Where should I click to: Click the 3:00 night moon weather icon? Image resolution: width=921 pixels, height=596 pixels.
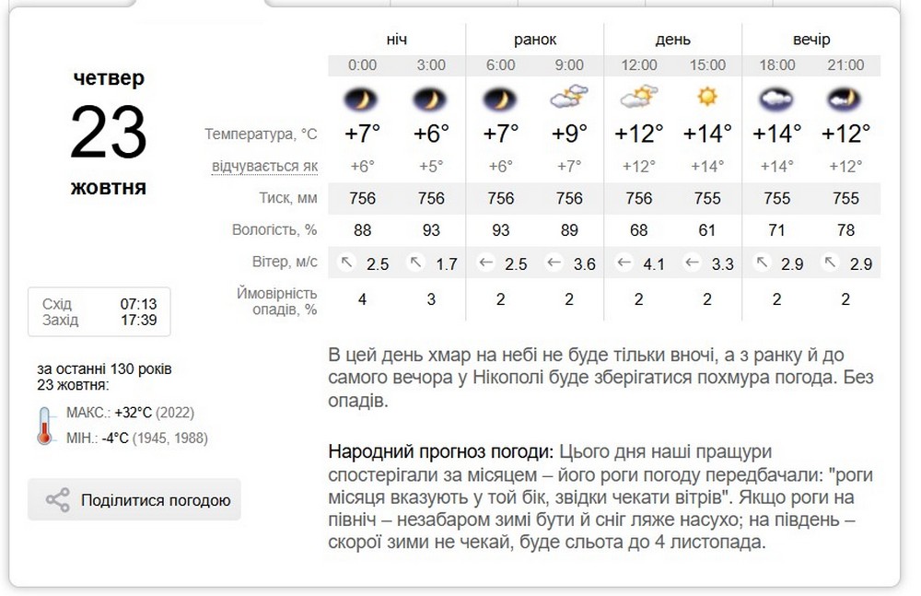coord(430,97)
